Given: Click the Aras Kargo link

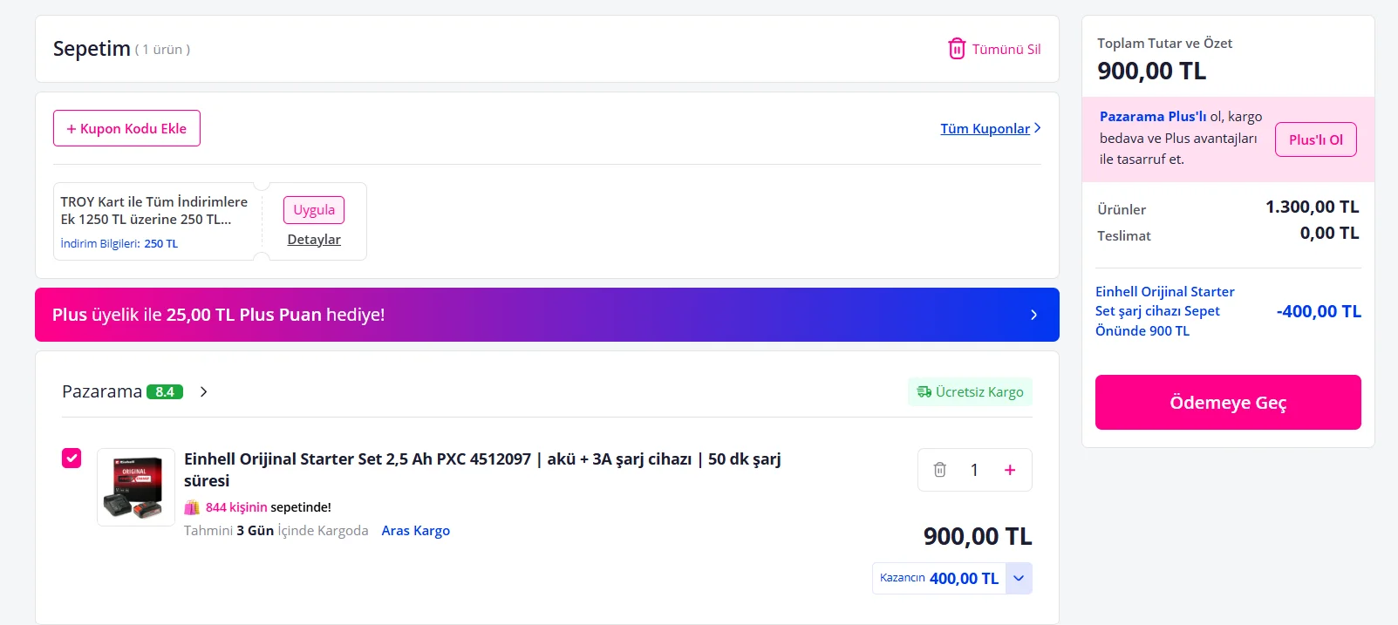Looking at the screenshot, I should pos(416,531).
